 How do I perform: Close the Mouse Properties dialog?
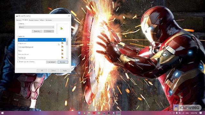(x=69, y=16)
